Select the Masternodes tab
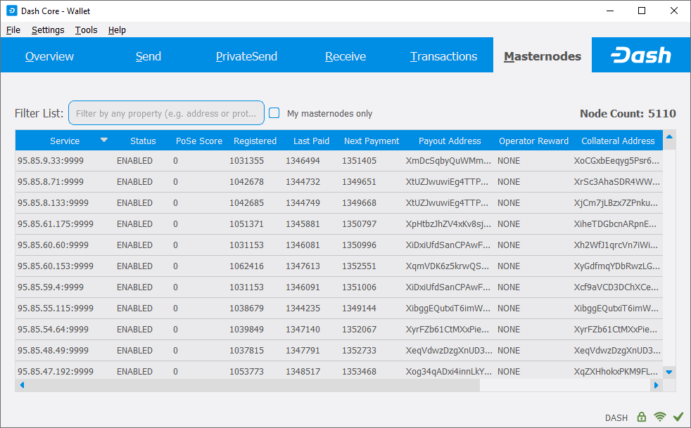Viewport: 691px width, 428px height. pyautogui.click(x=543, y=56)
